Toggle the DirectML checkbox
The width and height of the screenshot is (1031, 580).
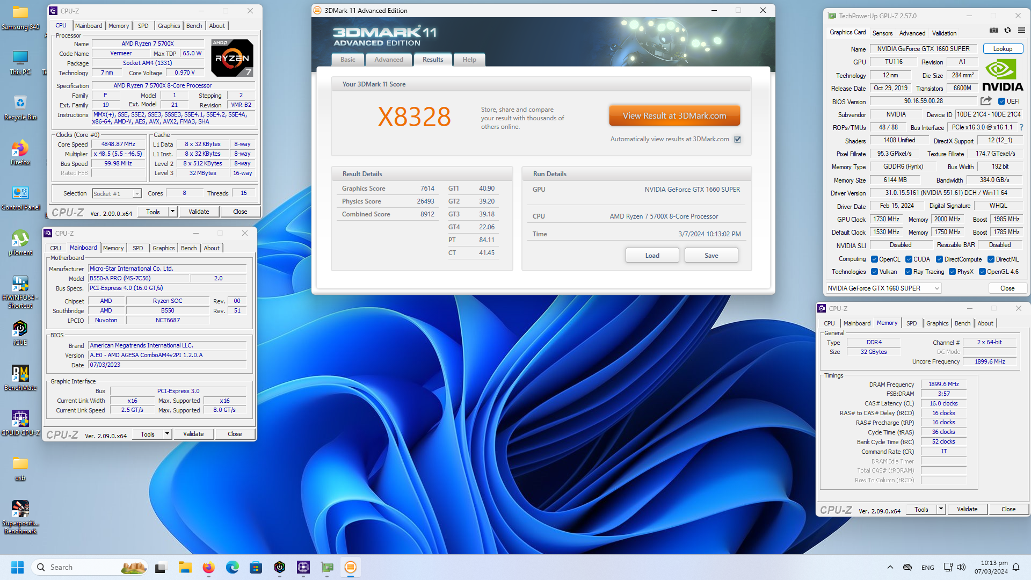tap(991, 259)
